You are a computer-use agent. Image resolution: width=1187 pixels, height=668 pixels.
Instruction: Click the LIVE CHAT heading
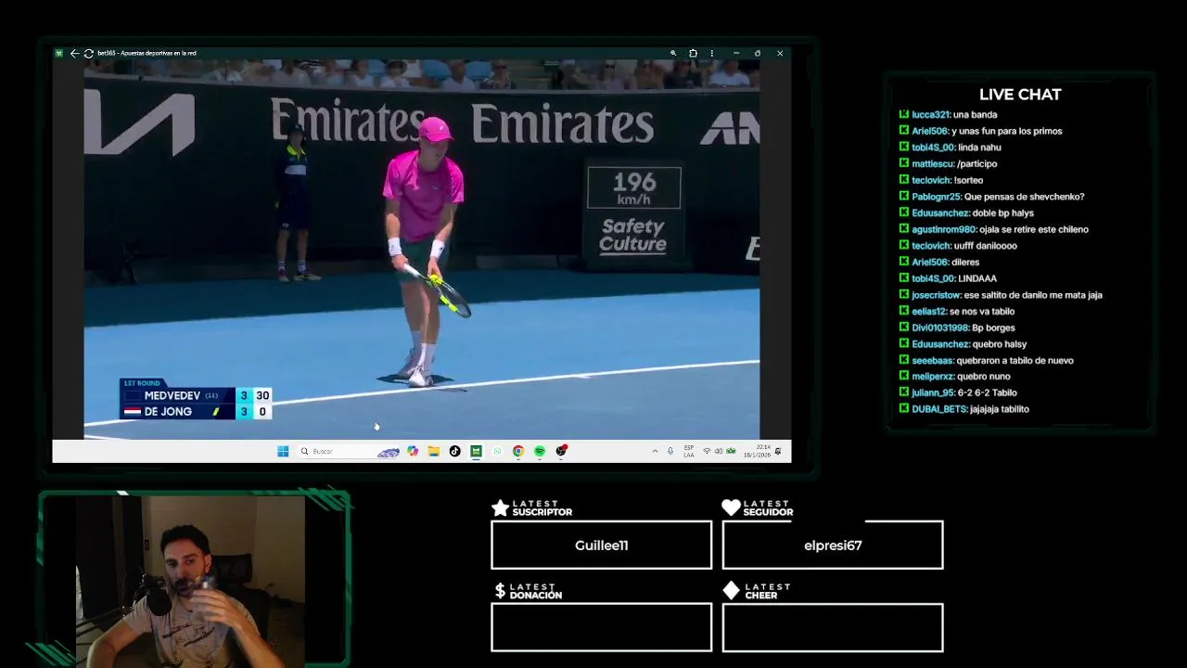[1020, 95]
